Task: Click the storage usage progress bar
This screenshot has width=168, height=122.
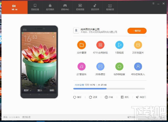Action: point(109,89)
